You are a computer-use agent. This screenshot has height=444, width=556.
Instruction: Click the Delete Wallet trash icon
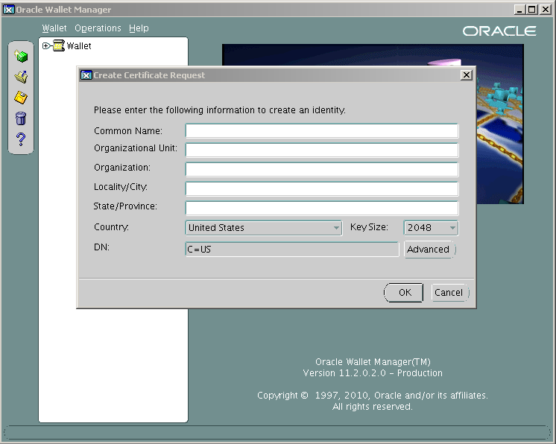tap(21, 118)
